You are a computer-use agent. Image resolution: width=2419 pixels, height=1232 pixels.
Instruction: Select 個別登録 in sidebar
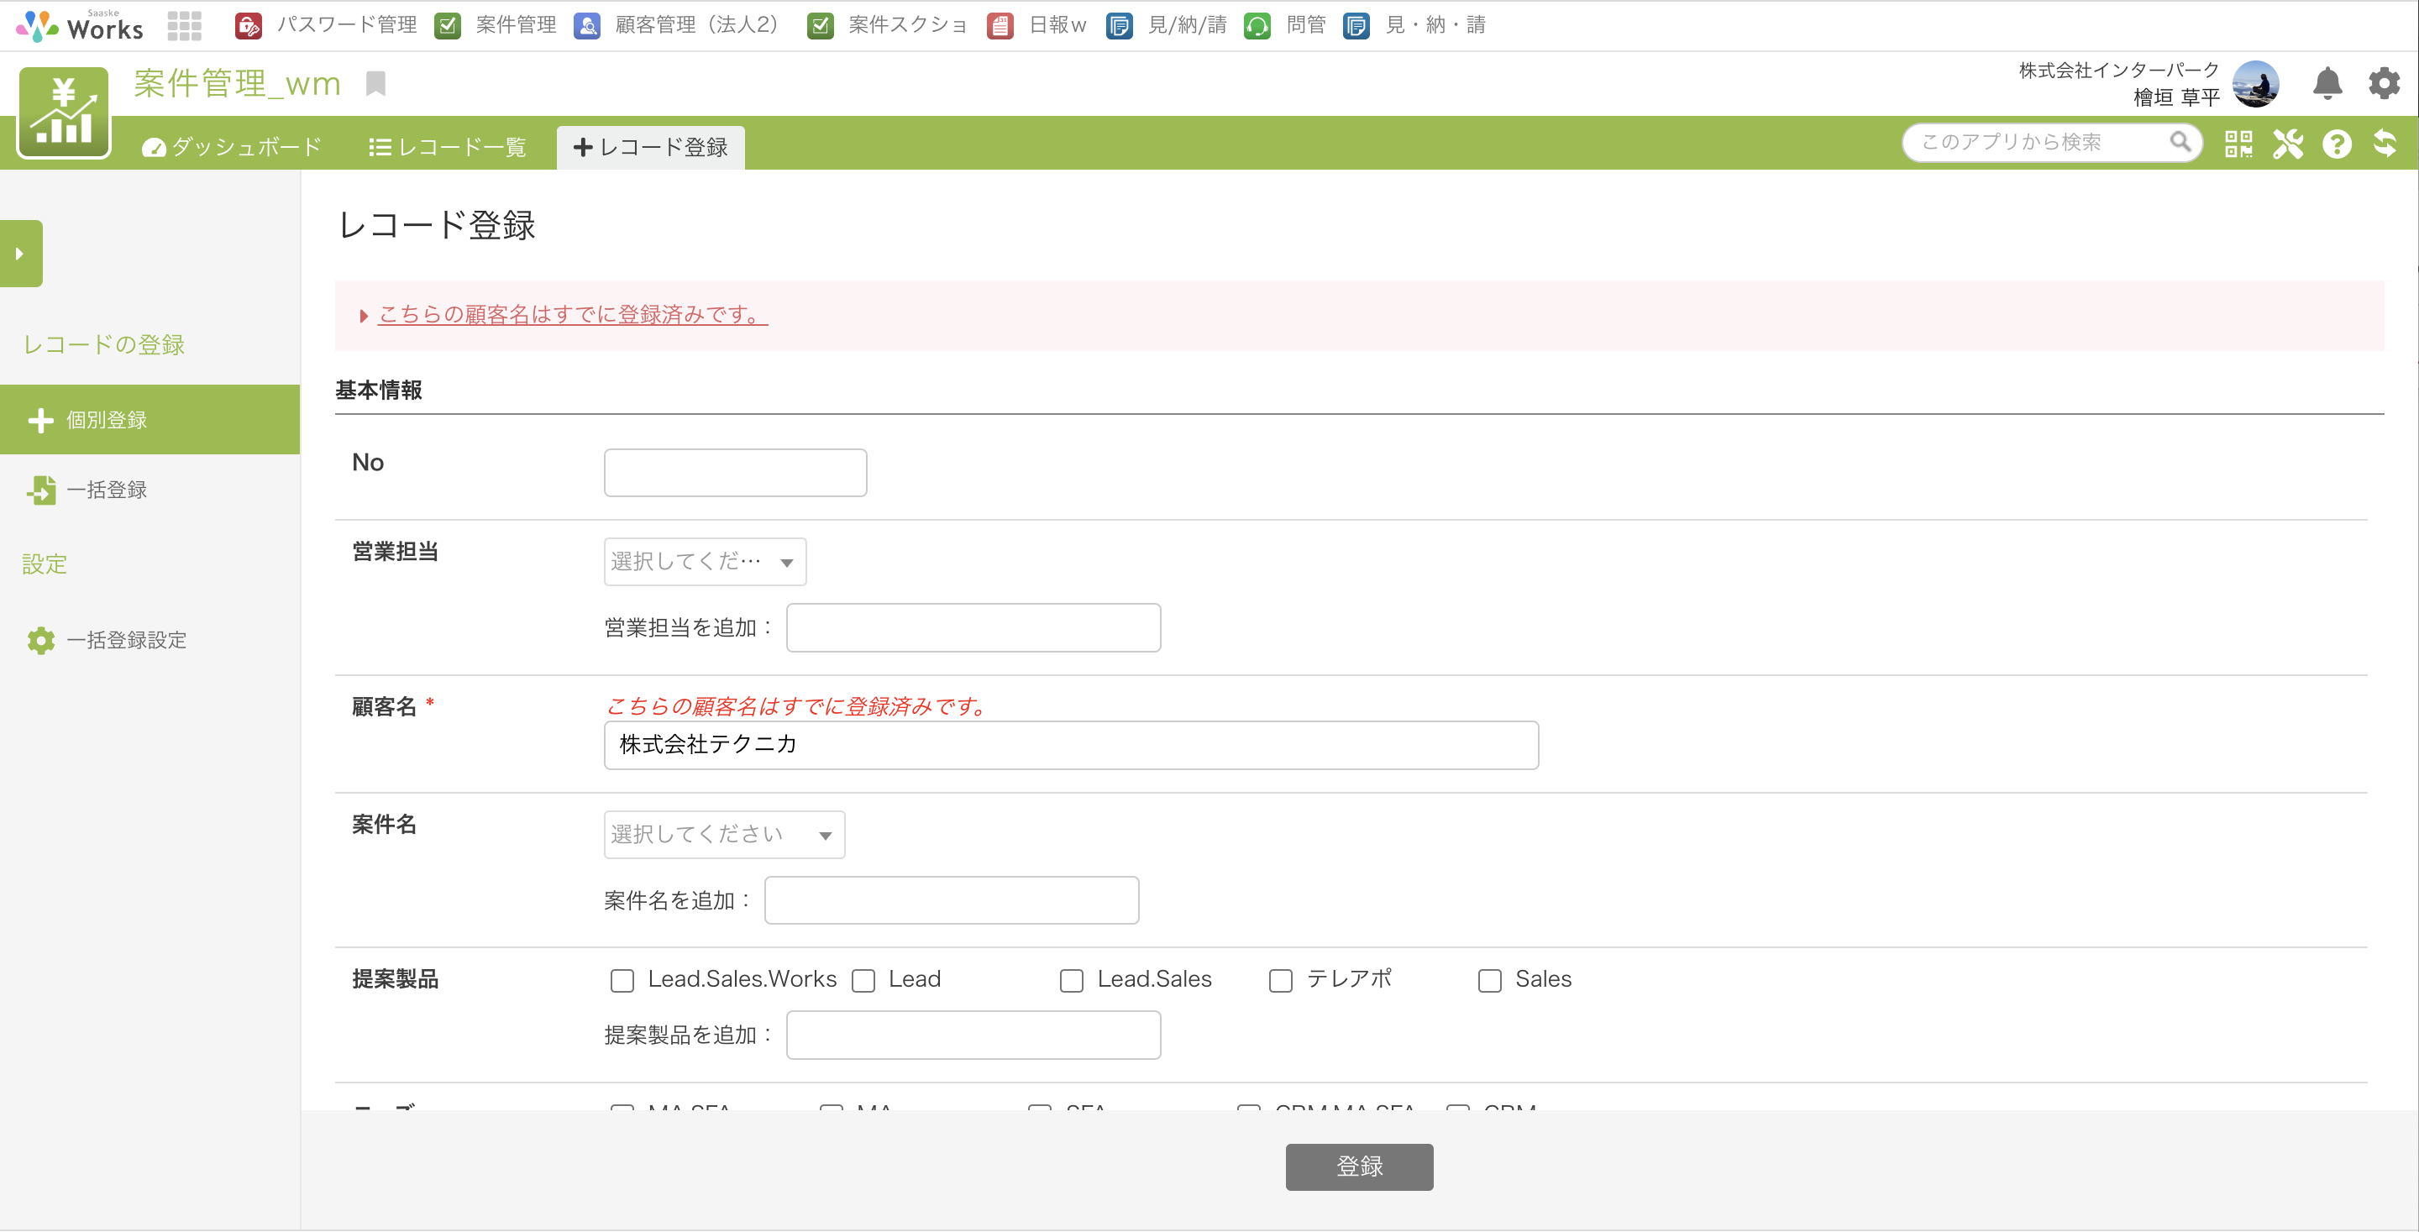(150, 420)
